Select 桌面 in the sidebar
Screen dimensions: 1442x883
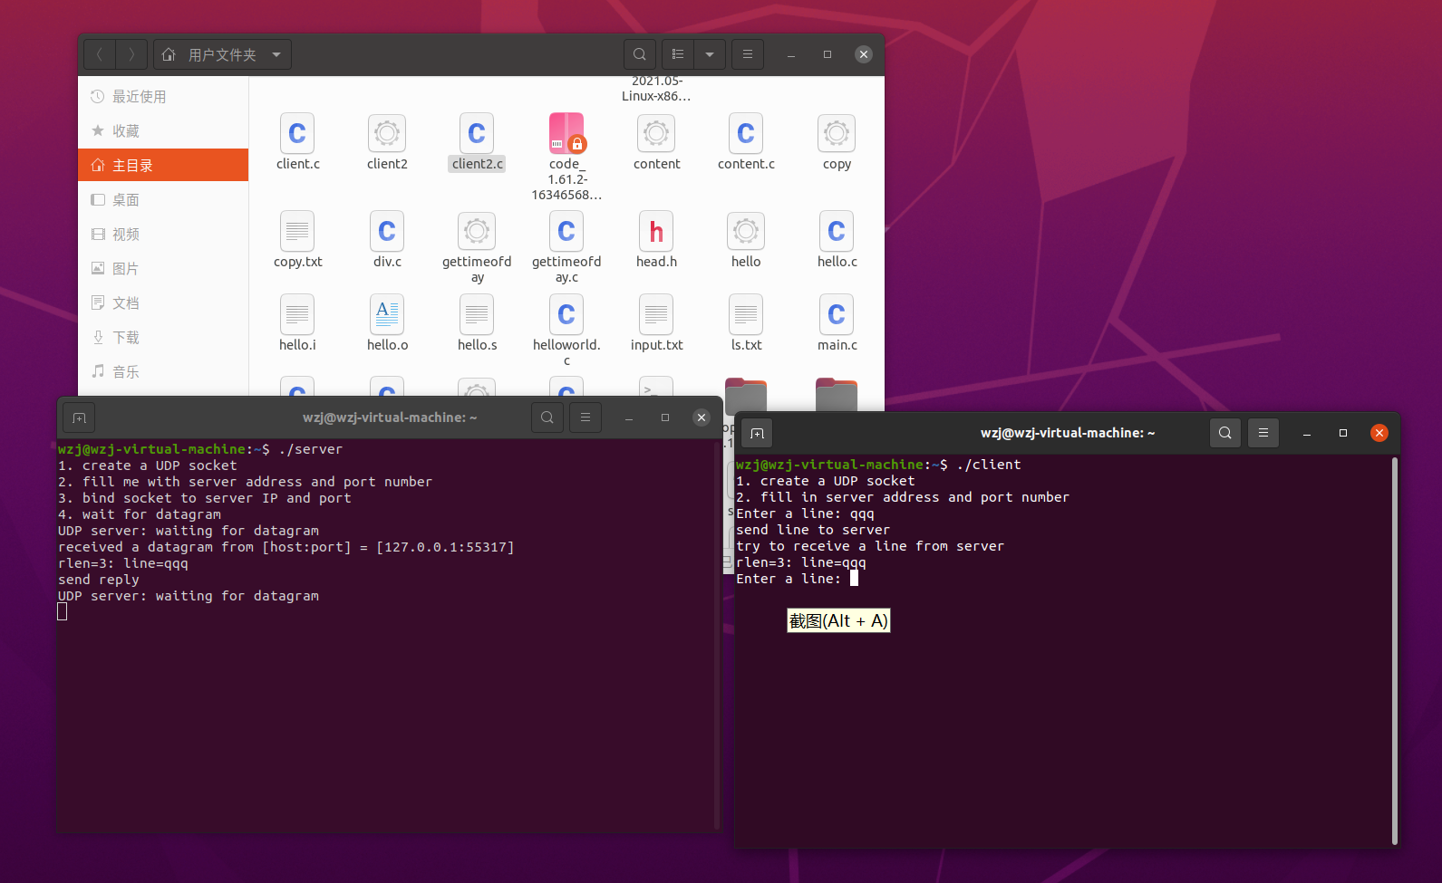pos(126,200)
